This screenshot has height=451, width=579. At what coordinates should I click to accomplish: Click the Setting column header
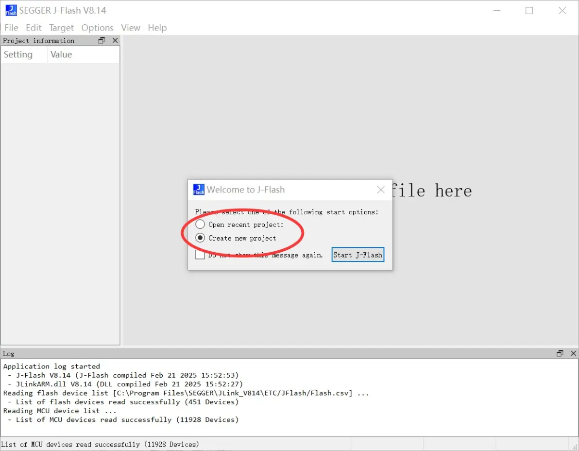pos(24,54)
